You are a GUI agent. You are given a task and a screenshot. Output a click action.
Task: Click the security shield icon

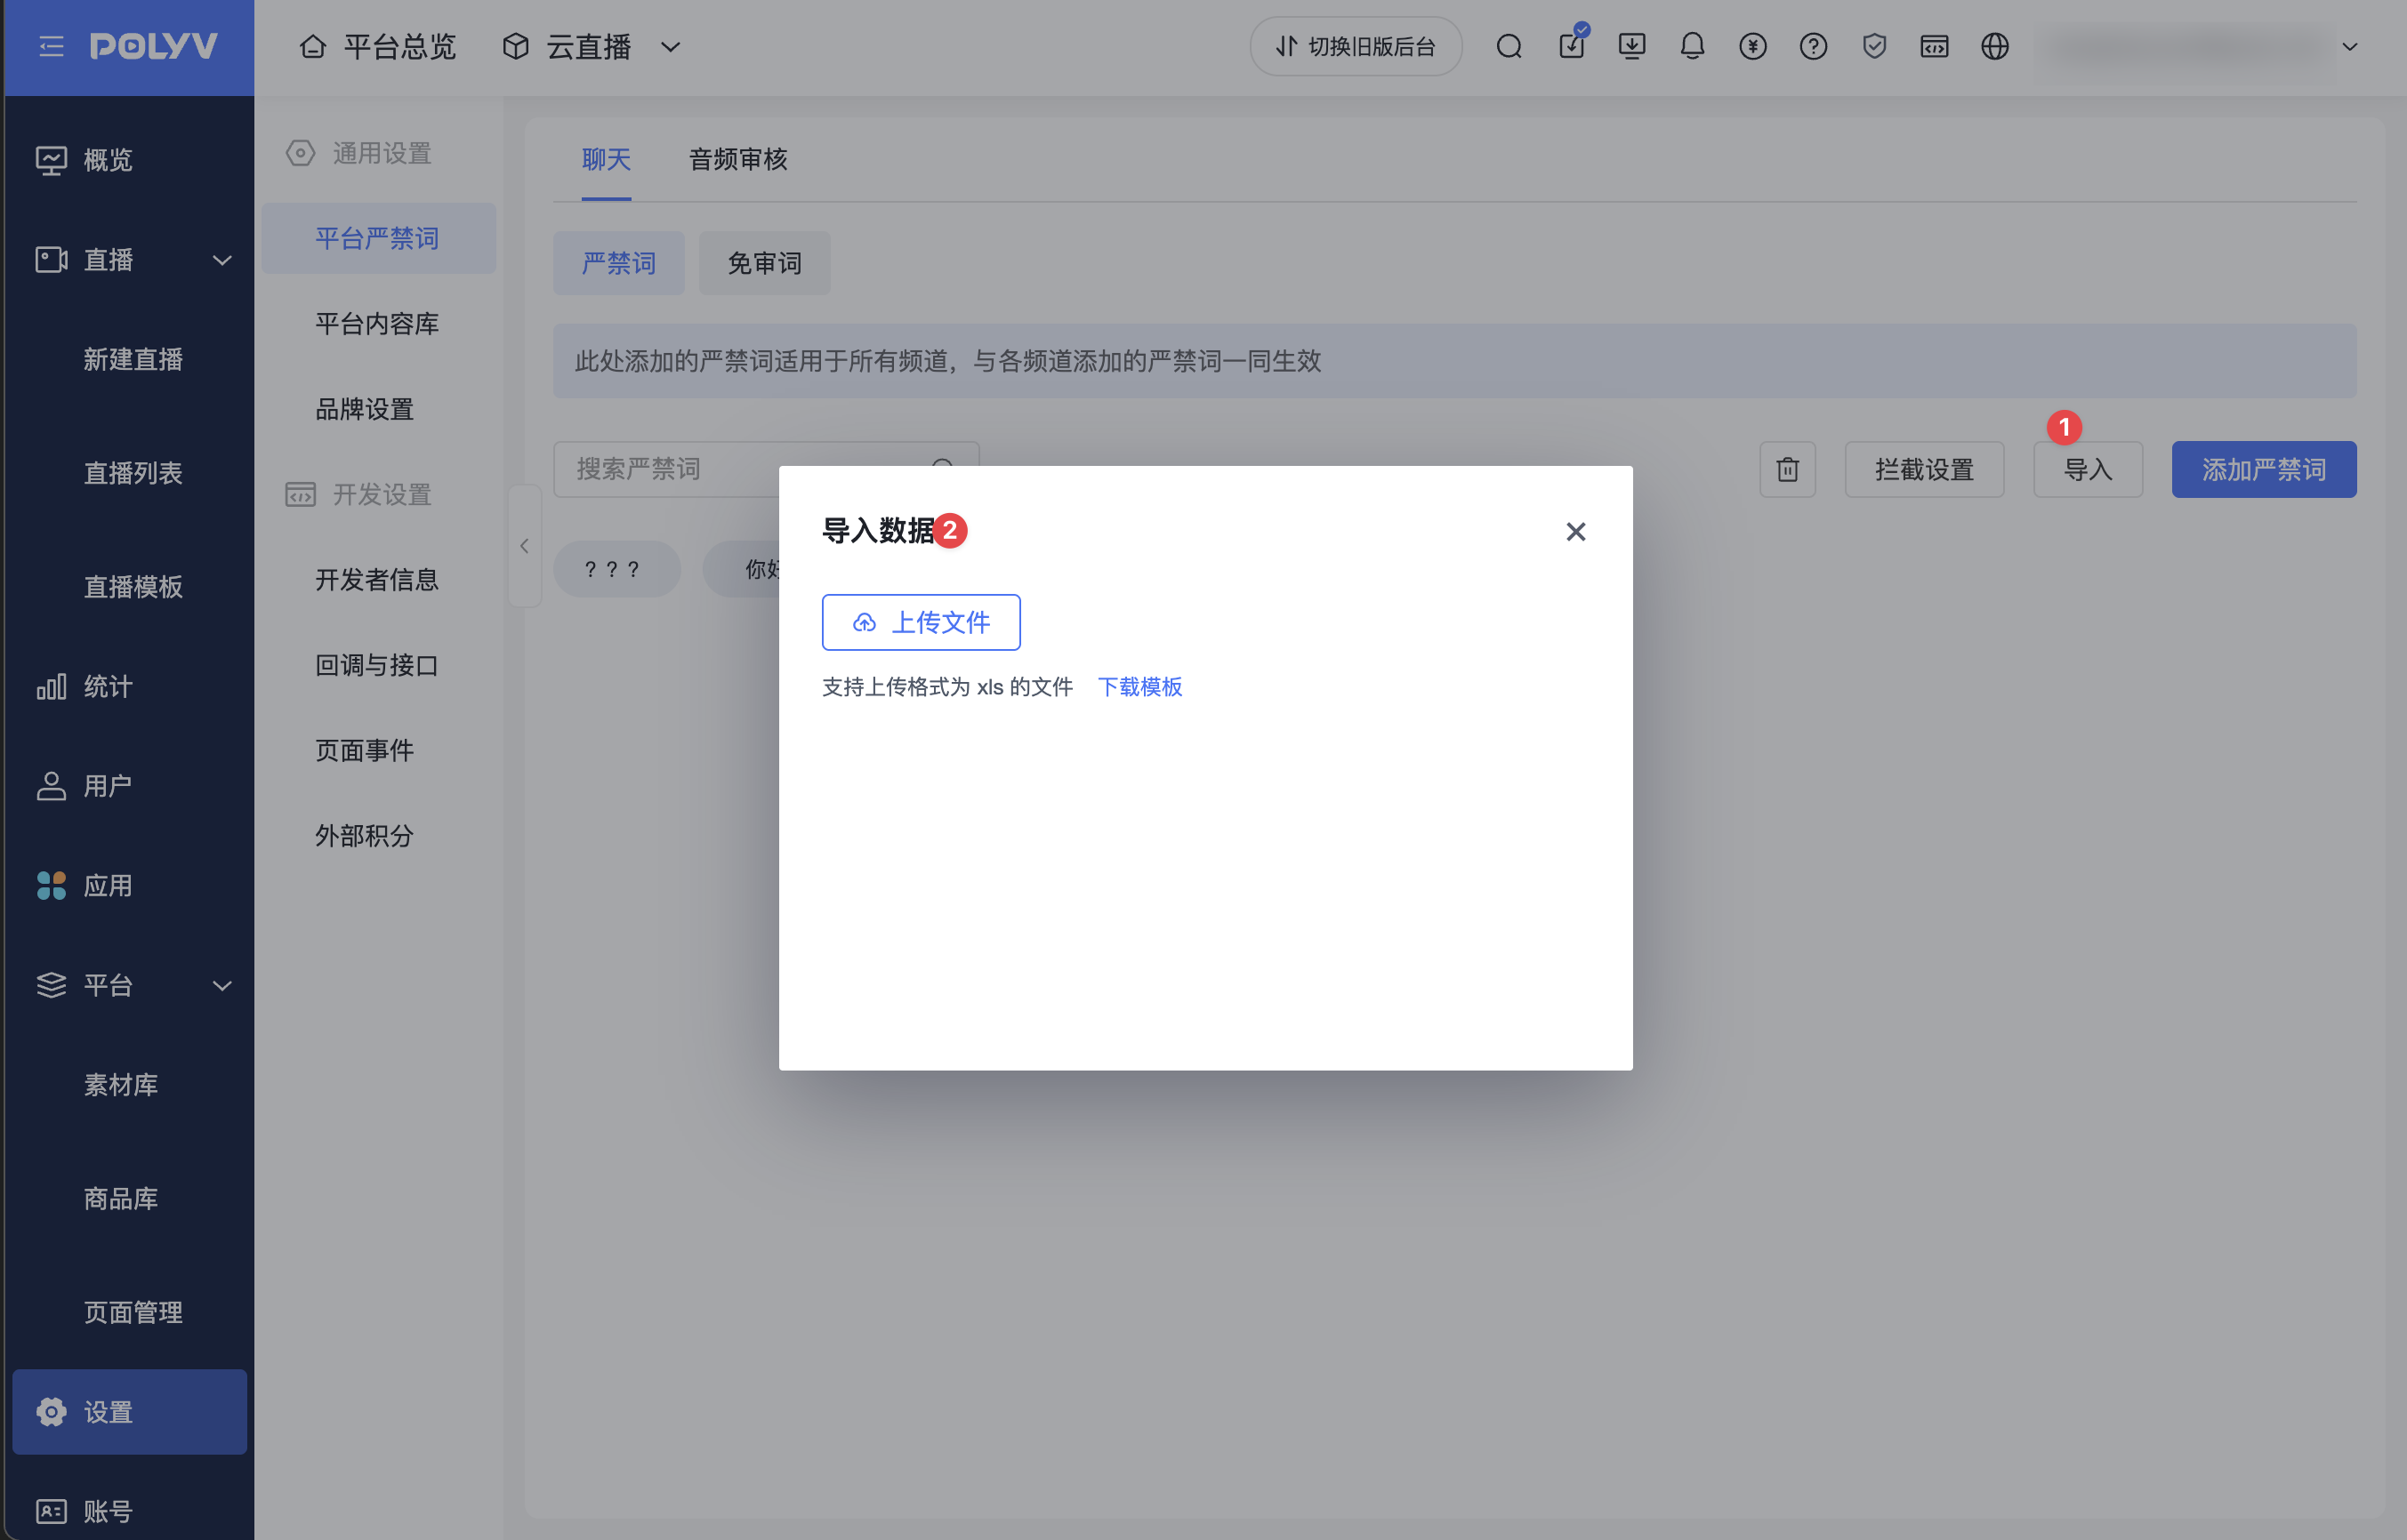point(1874,46)
